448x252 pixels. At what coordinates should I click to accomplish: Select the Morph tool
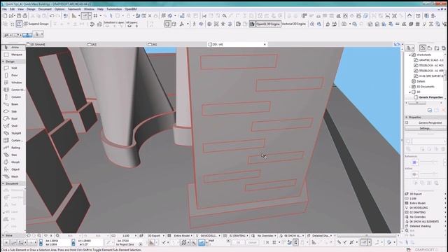click(x=13, y=162)
